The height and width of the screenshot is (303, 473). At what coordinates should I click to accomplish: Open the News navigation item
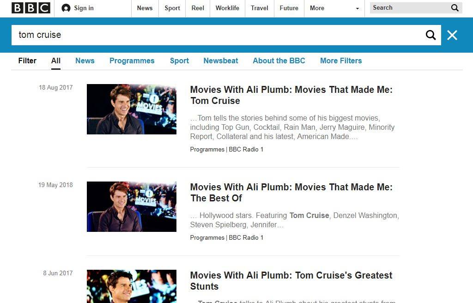tap(145, 8)
